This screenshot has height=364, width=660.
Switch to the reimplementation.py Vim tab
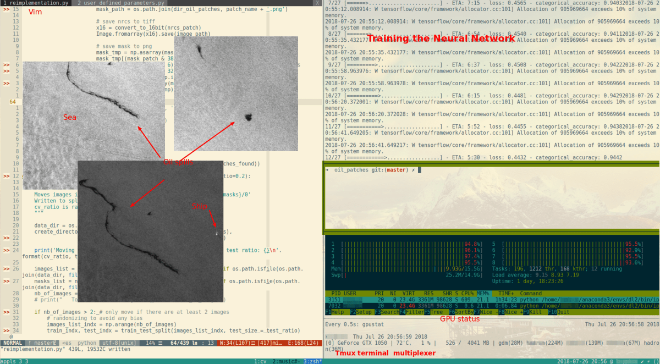point(34,3)
